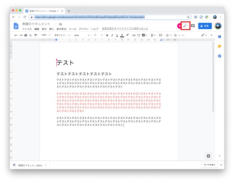
Task: Open the 挿入 menu
Action: tap(51, 29)
